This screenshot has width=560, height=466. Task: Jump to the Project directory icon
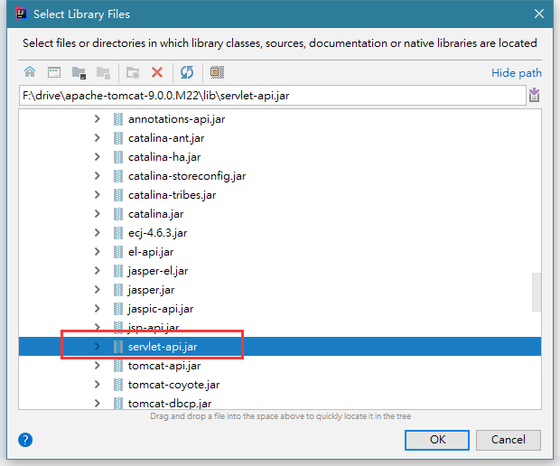[79, 72]
